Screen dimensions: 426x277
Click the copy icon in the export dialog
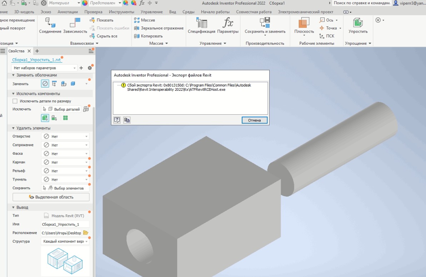(127, 120)
